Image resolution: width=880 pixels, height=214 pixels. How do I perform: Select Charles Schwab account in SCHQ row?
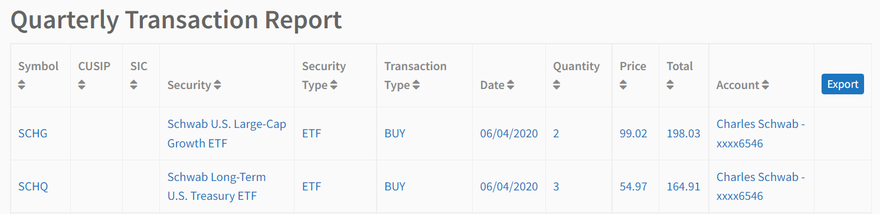[761, 186]
